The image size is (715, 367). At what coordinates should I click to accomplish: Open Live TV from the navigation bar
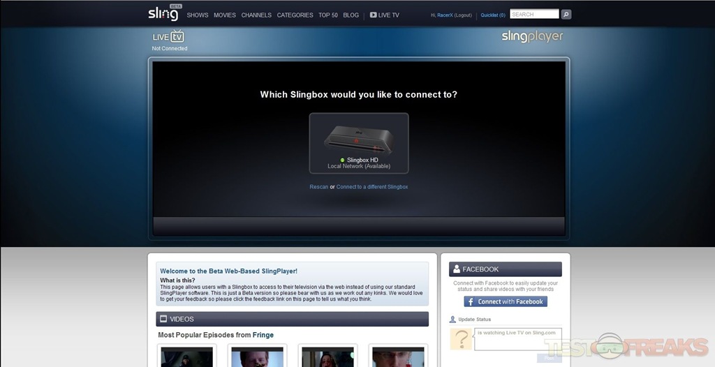click(x=385, y=15)
